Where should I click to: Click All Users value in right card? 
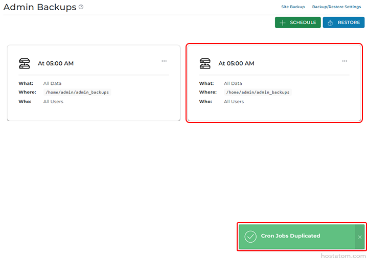234,102
